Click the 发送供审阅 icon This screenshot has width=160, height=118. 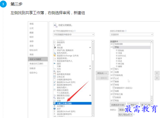55,58
